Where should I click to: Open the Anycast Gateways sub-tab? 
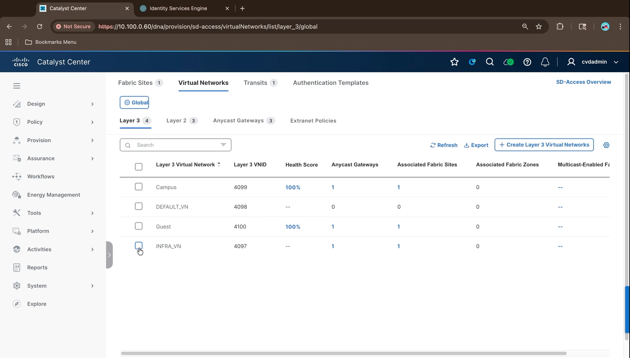point(244,121)
